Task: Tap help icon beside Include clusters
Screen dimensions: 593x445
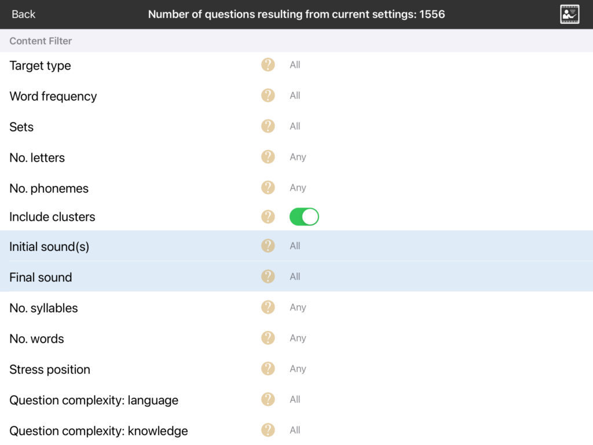Action: (x=268, y=217)
